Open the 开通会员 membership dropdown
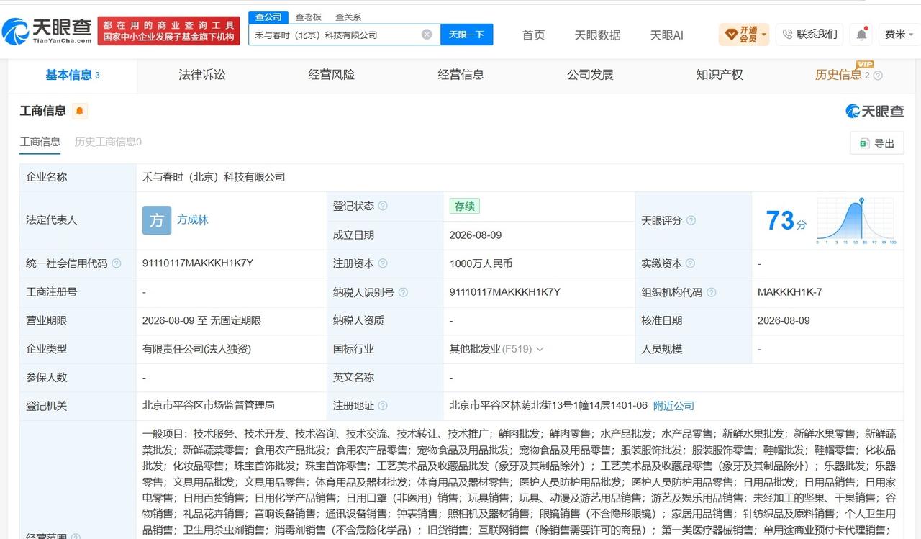The width and height of the screenshot is (921, 539). coord(744,34)
